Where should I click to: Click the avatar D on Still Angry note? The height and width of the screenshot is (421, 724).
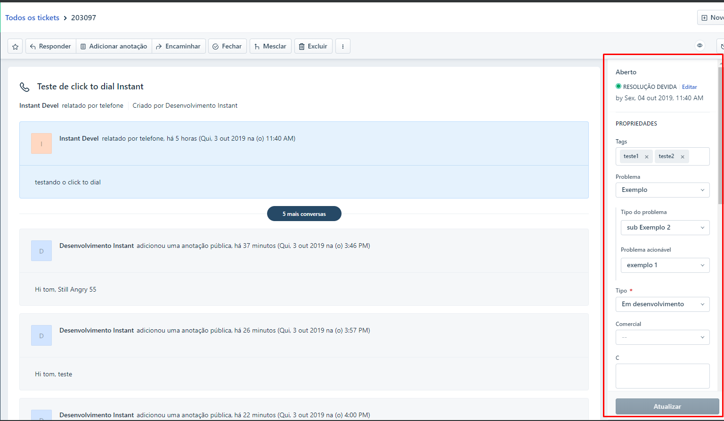click(41, 251)
